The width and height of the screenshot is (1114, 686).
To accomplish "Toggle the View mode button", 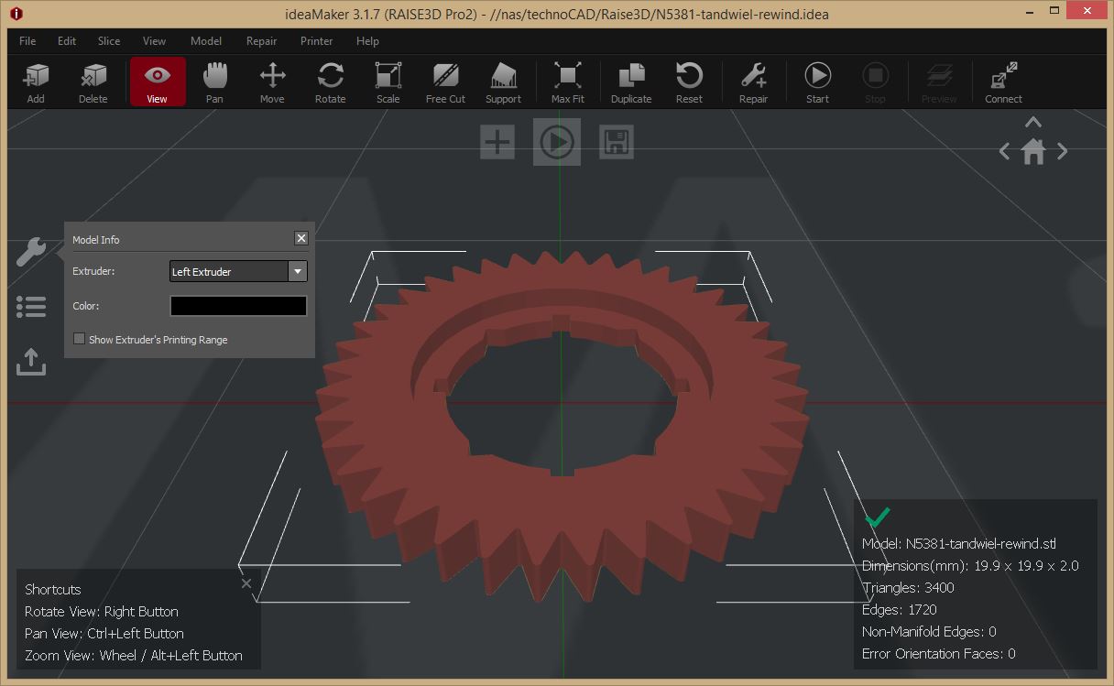I will [158, 82].
